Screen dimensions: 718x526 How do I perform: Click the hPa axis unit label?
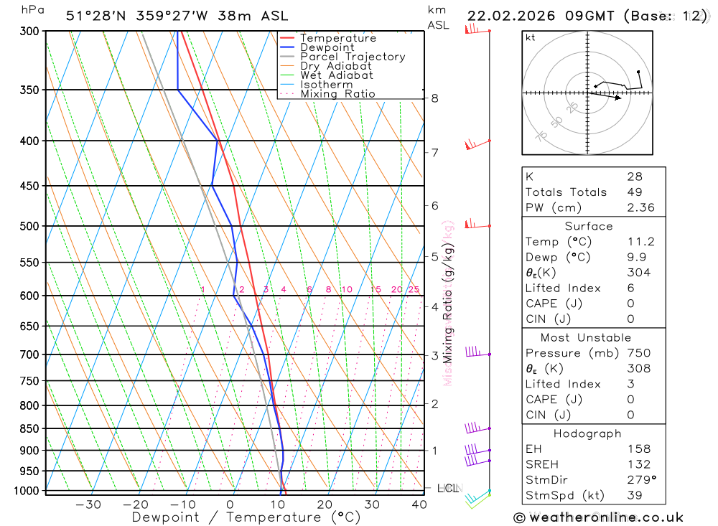tap(32, 9)
